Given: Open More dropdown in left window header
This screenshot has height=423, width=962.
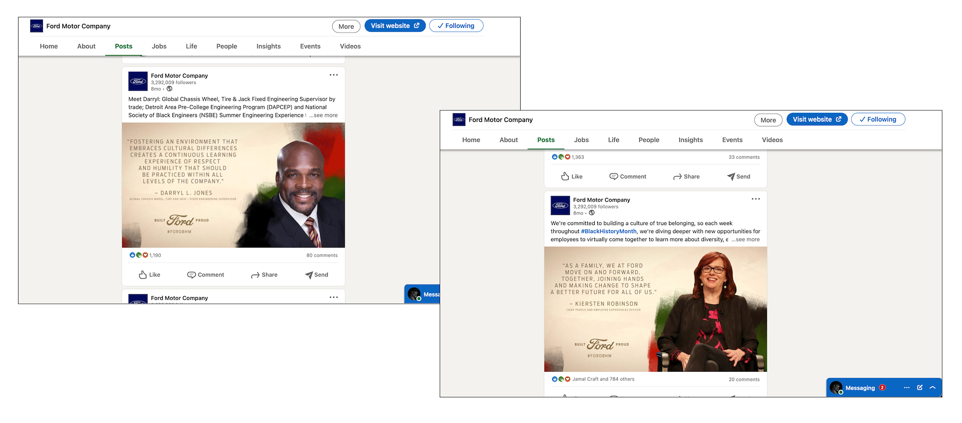Looking at the screenshot, I should [x=346, y=27].
